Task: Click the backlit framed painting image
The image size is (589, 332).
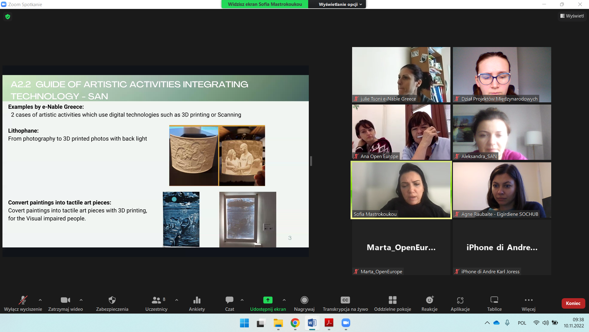Action: click(248, 219)
